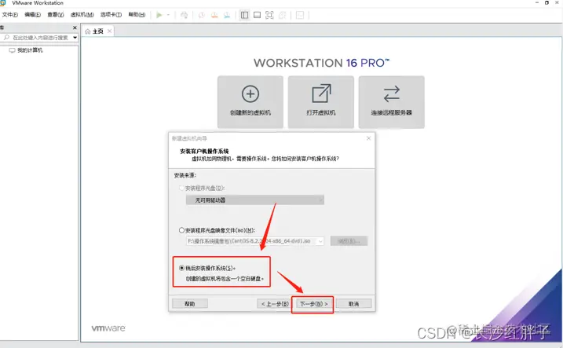Click the 上一步(B) back button
Image resolution: width=563 pixels, height=348 pixels.
click(275, 304)
